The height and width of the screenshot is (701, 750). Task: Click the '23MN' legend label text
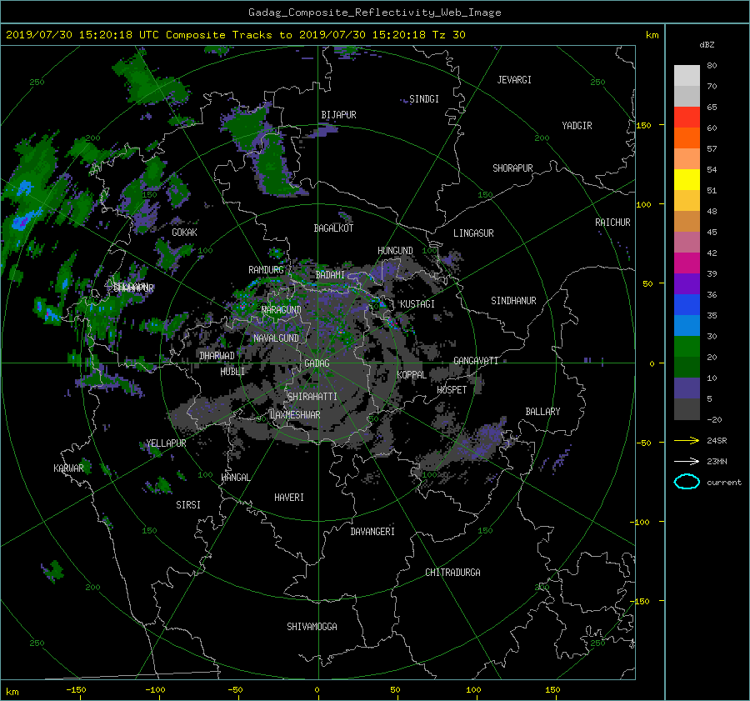(x=717, y=462)
